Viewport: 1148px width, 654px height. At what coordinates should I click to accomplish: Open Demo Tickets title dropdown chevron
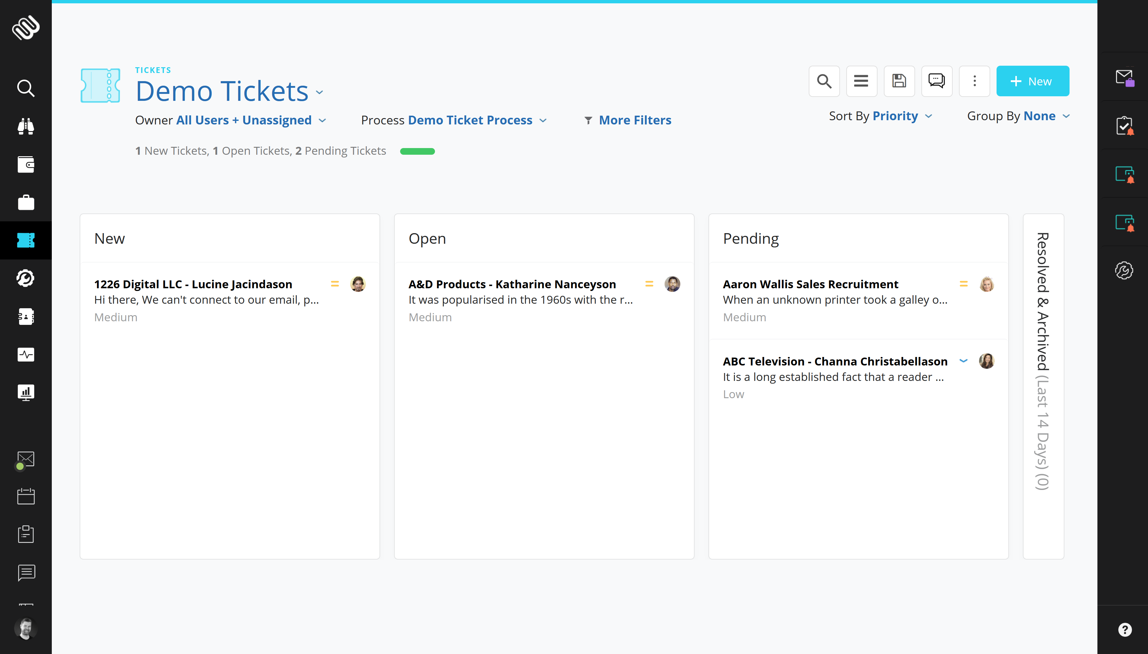click(x=320, y=93)
